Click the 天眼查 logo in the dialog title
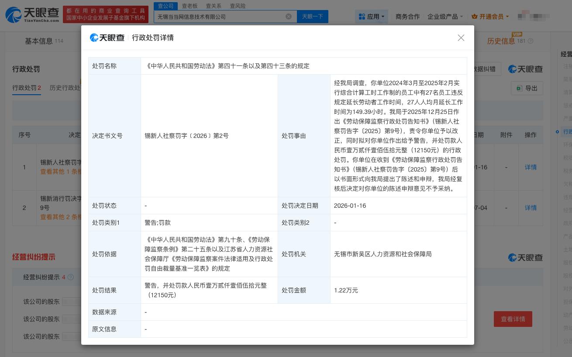This screenshot has width=572, height=357. point(107,38)
